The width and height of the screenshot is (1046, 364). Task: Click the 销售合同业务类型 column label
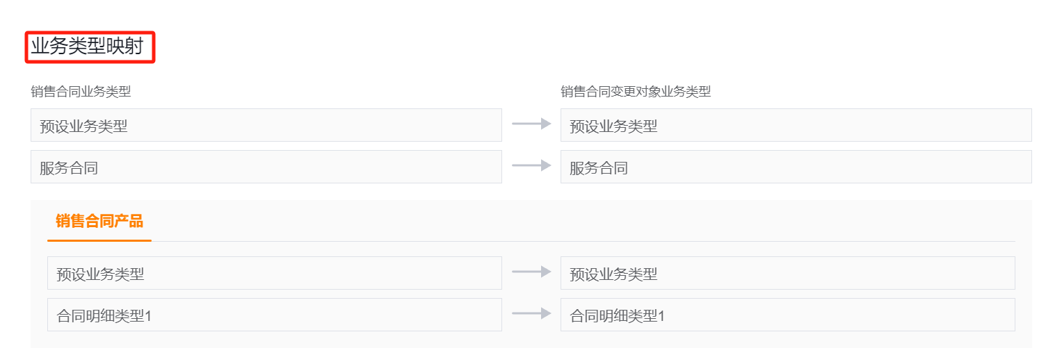pos(81,92)
